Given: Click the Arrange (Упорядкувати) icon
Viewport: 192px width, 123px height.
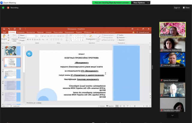Looking at the screenshot, I should pyautogui.click(x=89, y=37).
